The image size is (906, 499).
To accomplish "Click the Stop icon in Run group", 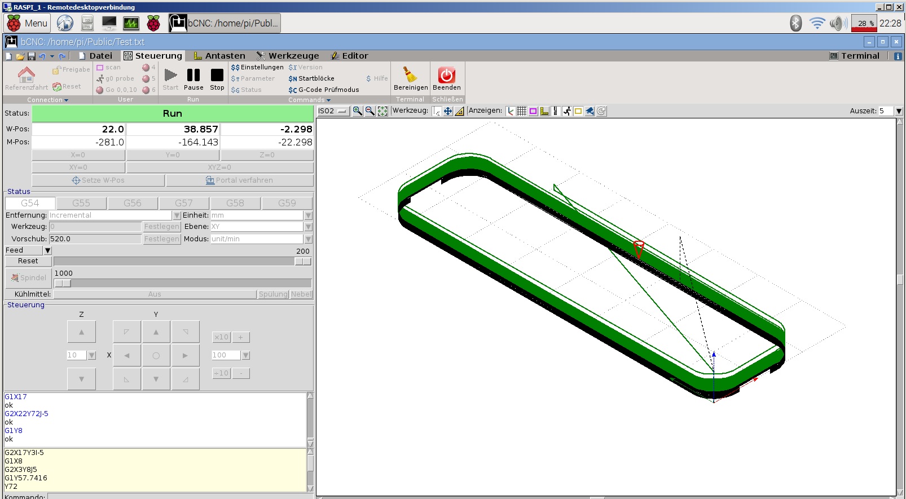I will pos(217,75).
